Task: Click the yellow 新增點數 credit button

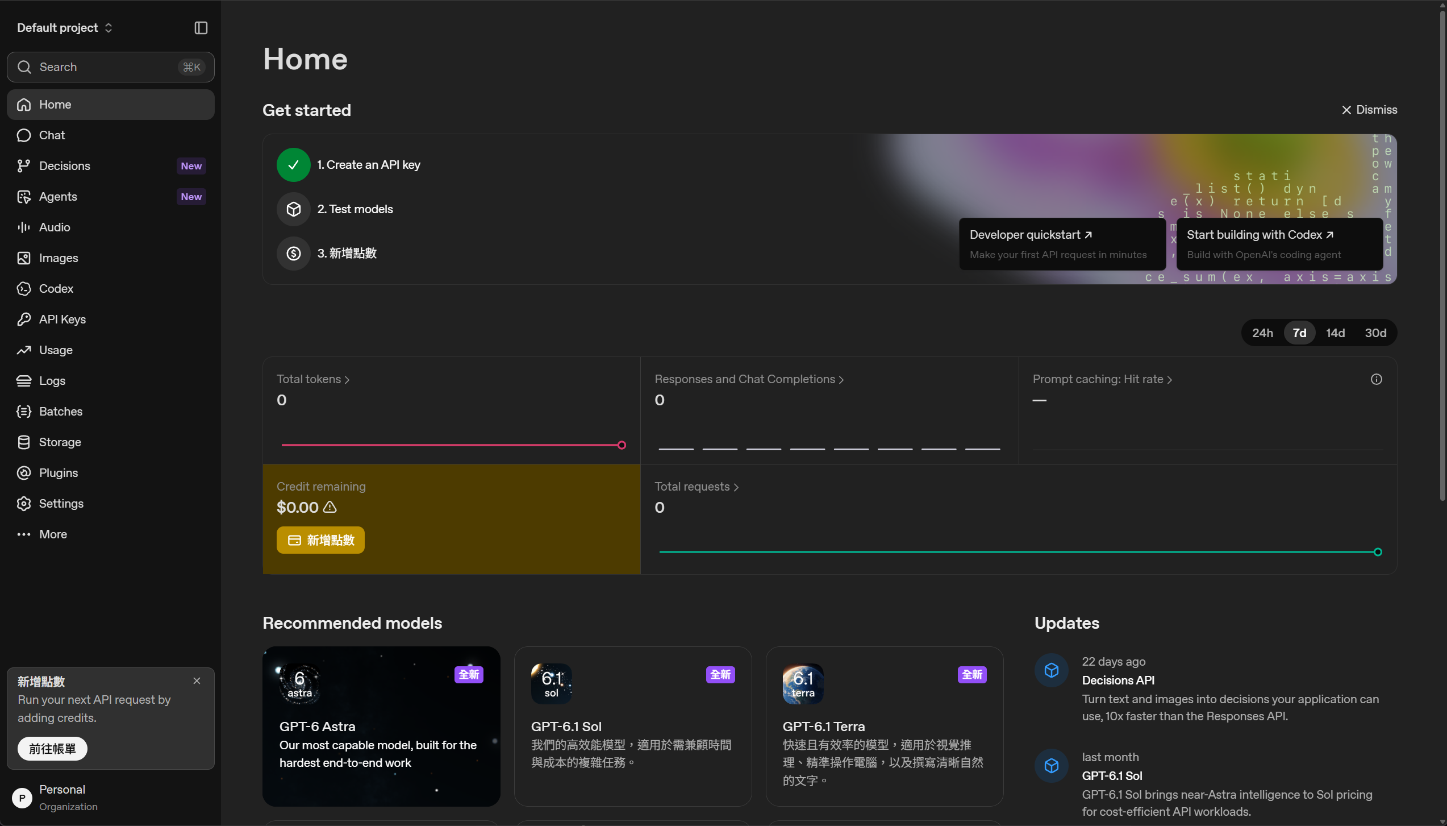Action: [320, 540]
